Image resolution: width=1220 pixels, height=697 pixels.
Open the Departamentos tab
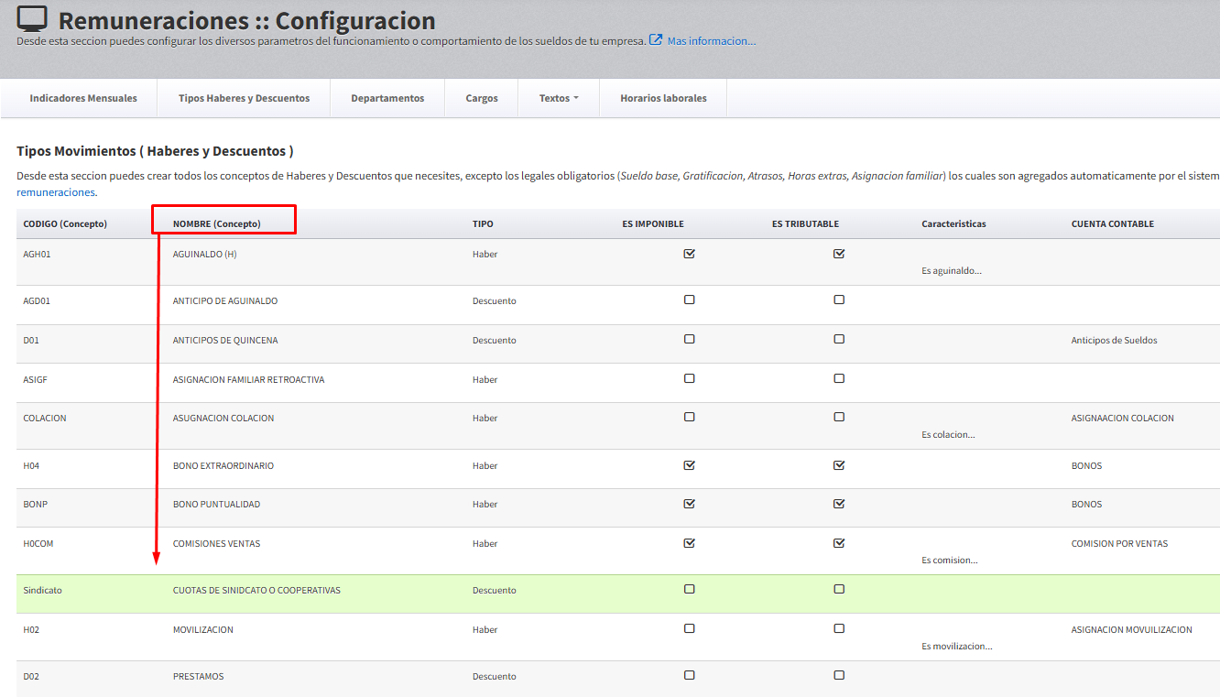click(x=387, y=98)
